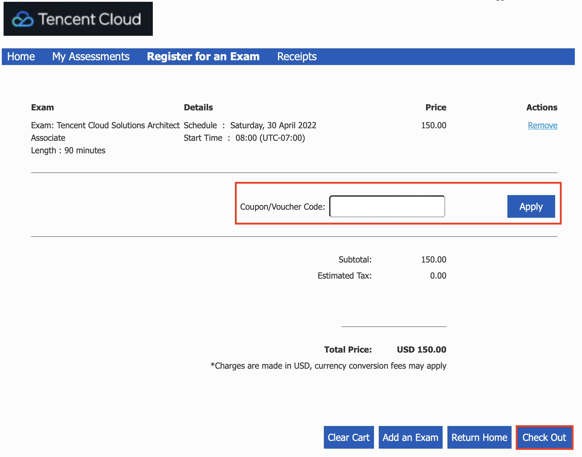Viewport: 582px width, 457px height.
Task: Click the Estimated Tax value
Action: [x=438, y=276]
